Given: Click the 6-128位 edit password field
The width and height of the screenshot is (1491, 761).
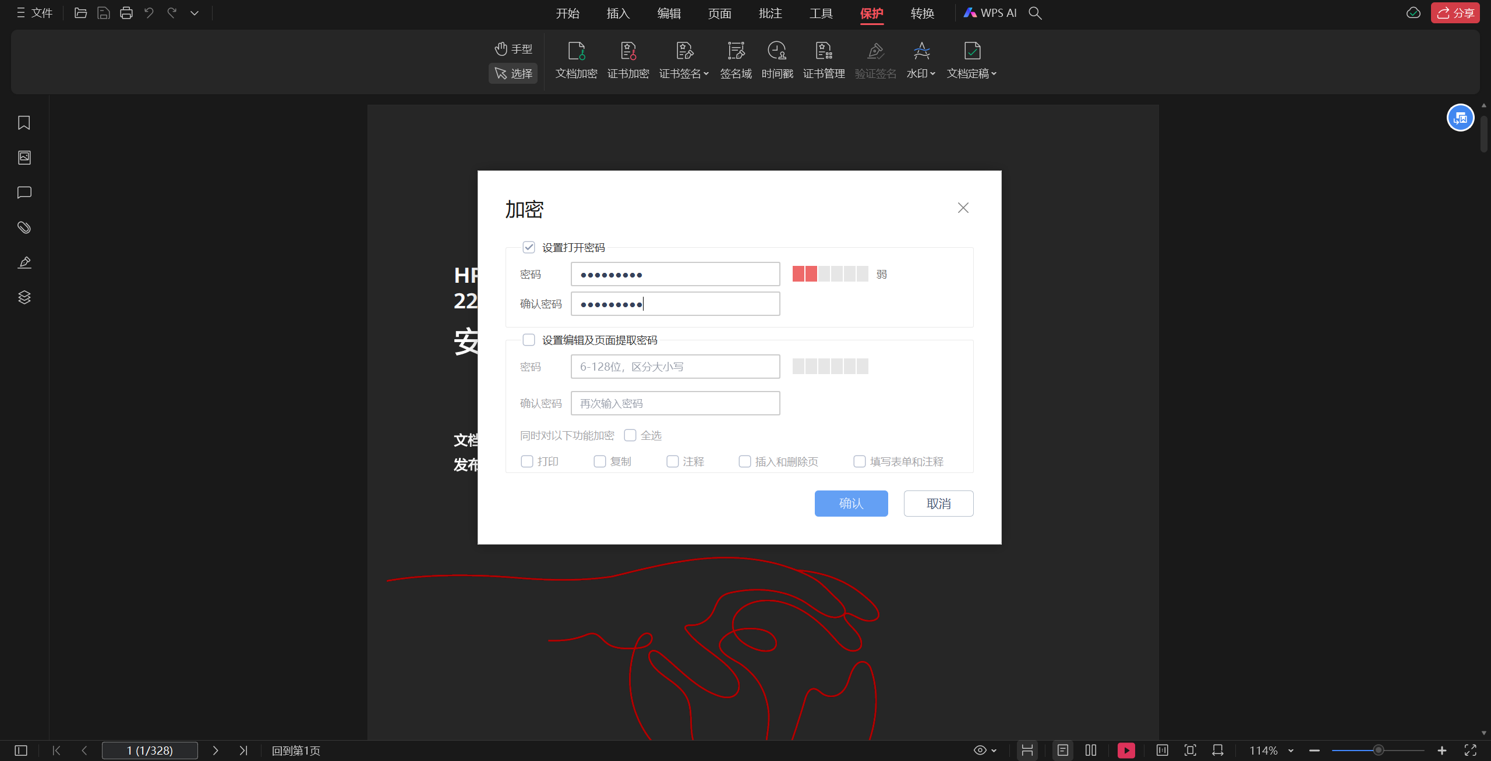Looking at the screenshot, I should click(x=675, y=367).
